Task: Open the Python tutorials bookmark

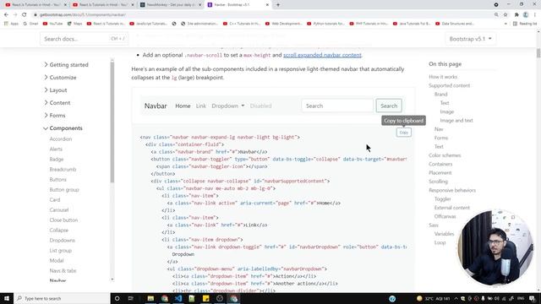Action: click(x=325, y=24)
